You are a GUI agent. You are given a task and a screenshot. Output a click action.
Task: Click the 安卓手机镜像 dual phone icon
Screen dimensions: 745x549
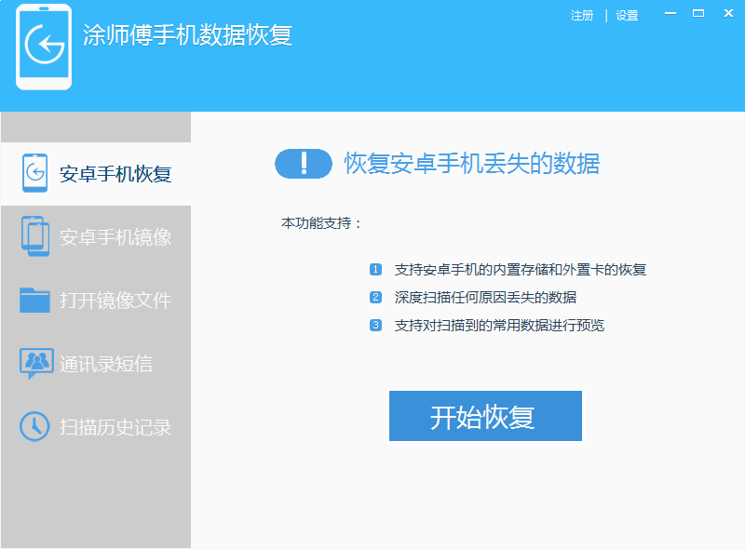tap(35, 236)
